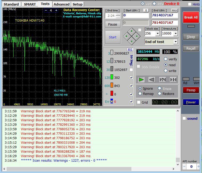
Task: Open the block size dropdown
Action: click(x=158, y=33)
